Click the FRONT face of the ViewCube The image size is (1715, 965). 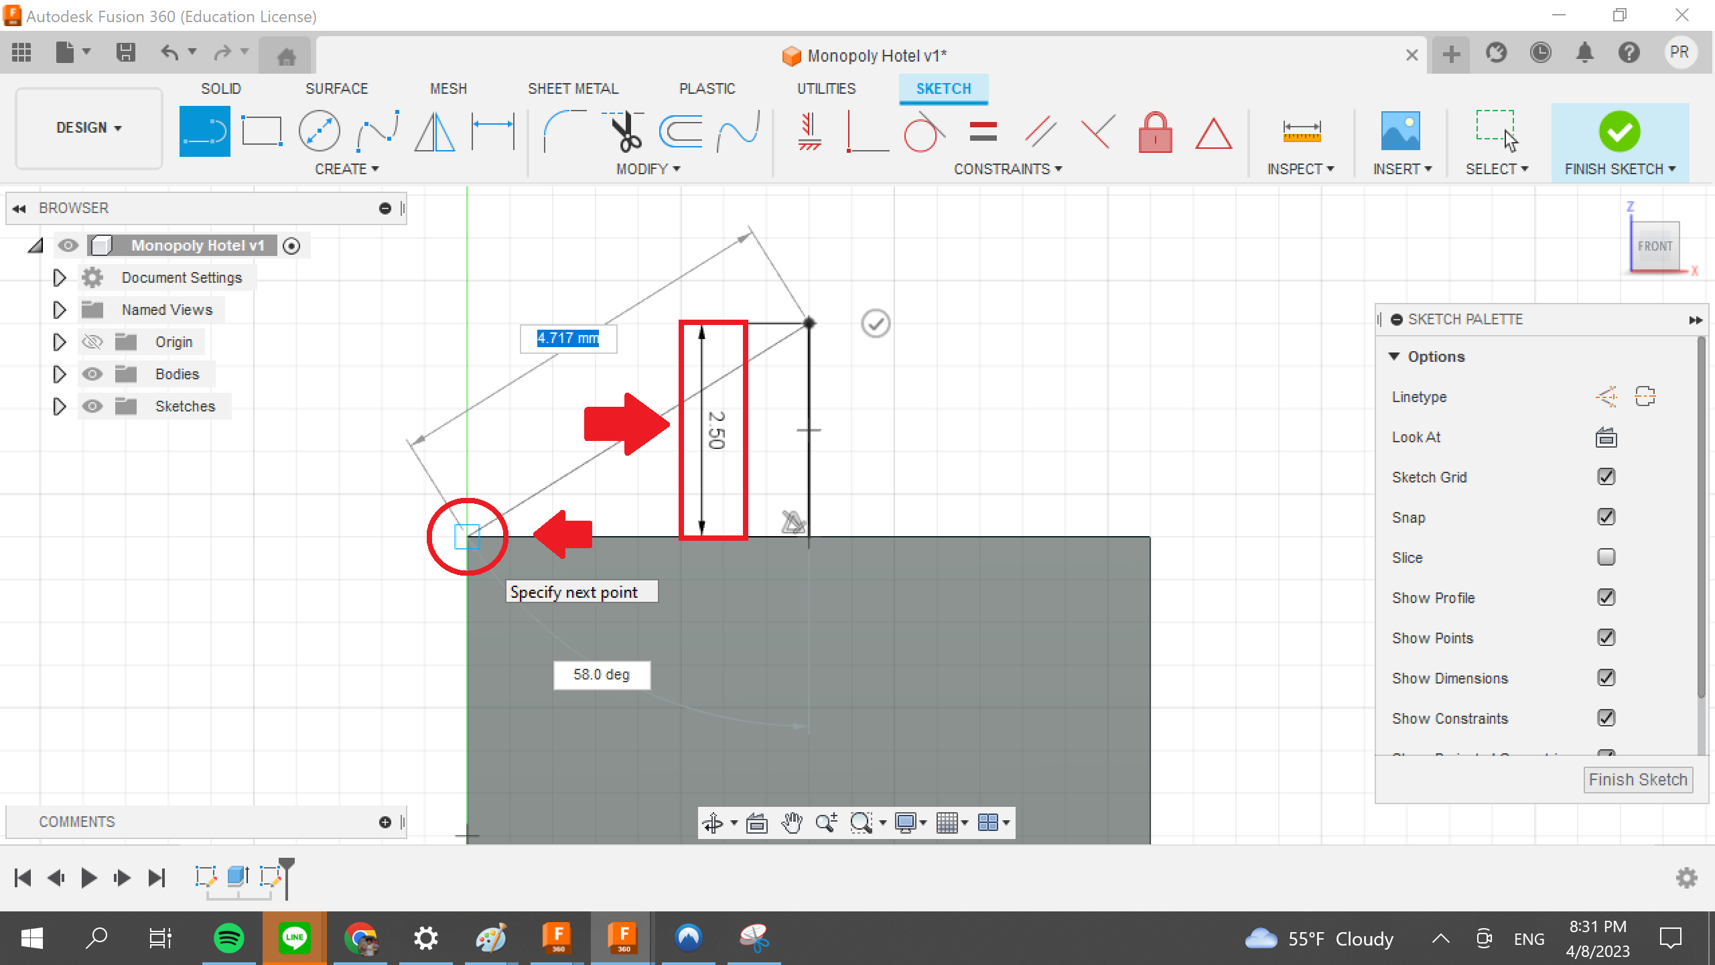click(x=1655, y=246)
